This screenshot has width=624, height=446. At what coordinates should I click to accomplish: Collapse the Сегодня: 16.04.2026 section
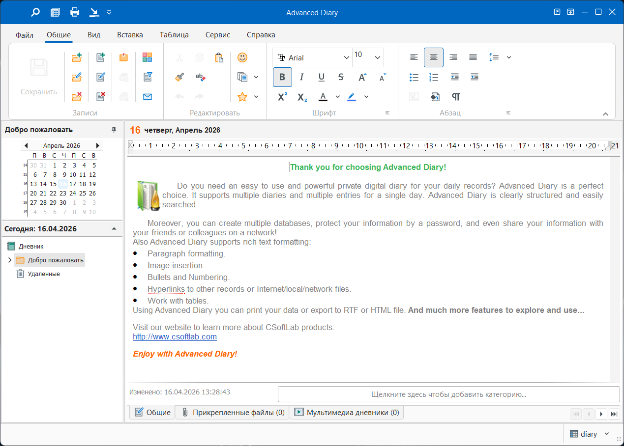[x=114, y=229]
